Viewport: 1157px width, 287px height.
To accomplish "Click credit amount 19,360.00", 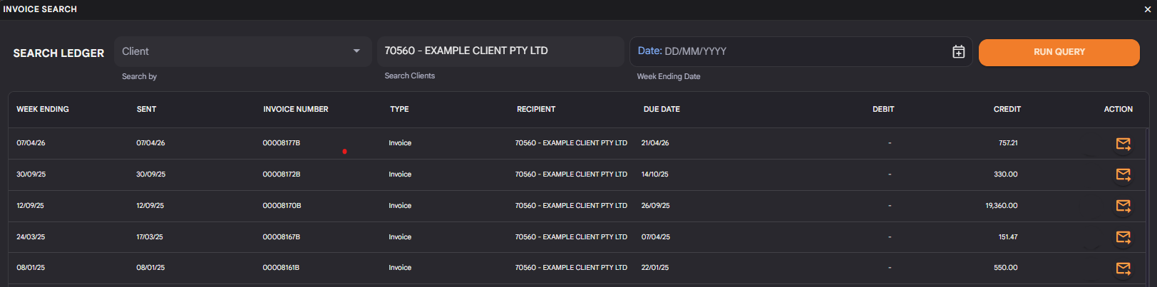I will pyautogui.click(x=1002, y=206).
